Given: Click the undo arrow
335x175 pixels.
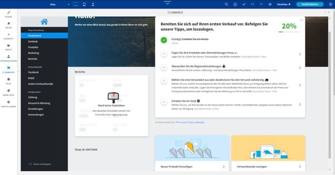Looking at the screenshot, I should click(x=253, y=4).
